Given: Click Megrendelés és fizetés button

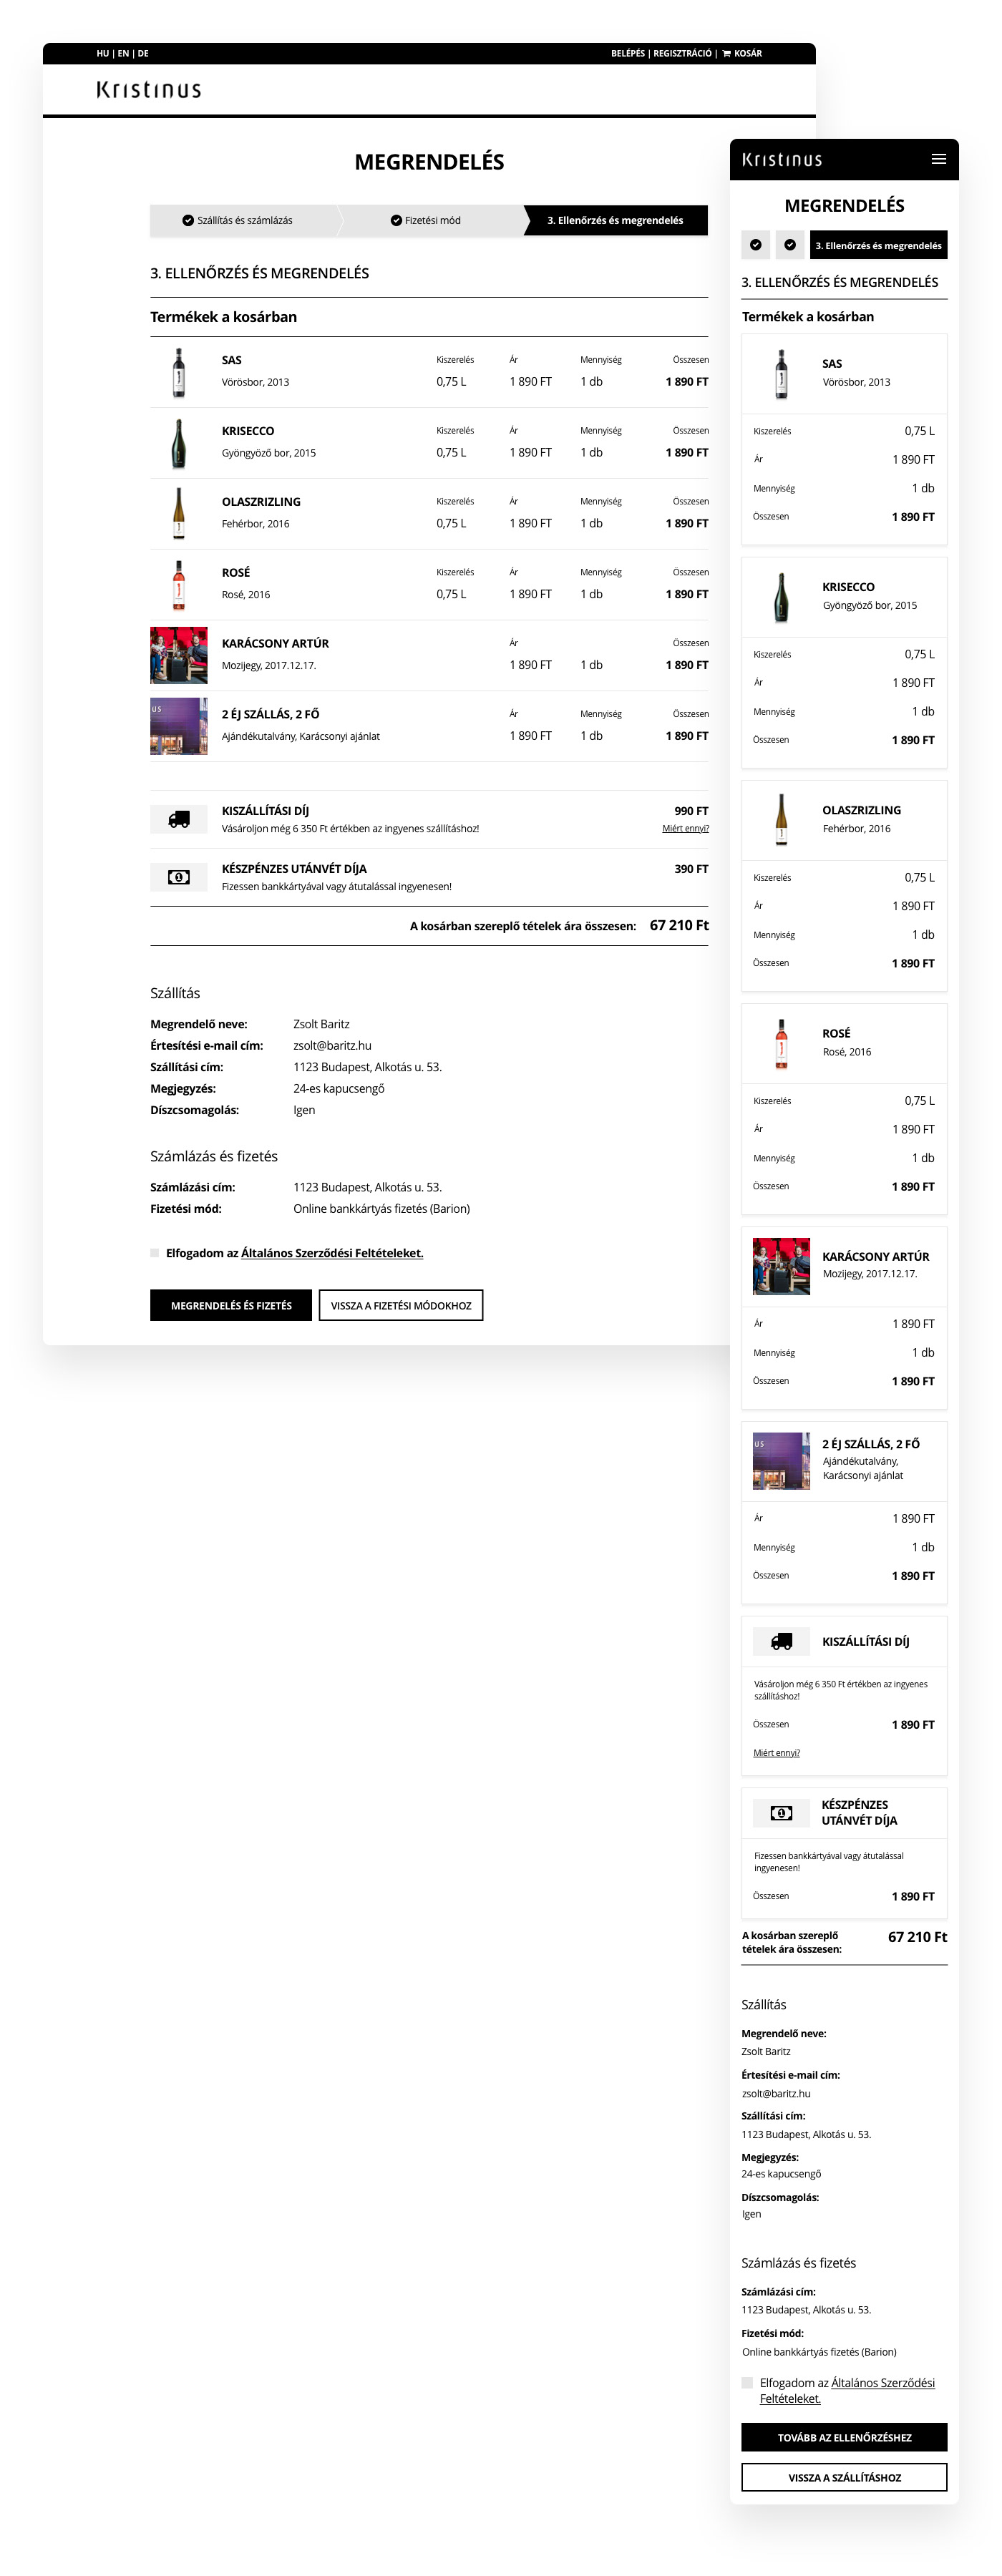Looking at the screenshot, I should click(231, 1305).
